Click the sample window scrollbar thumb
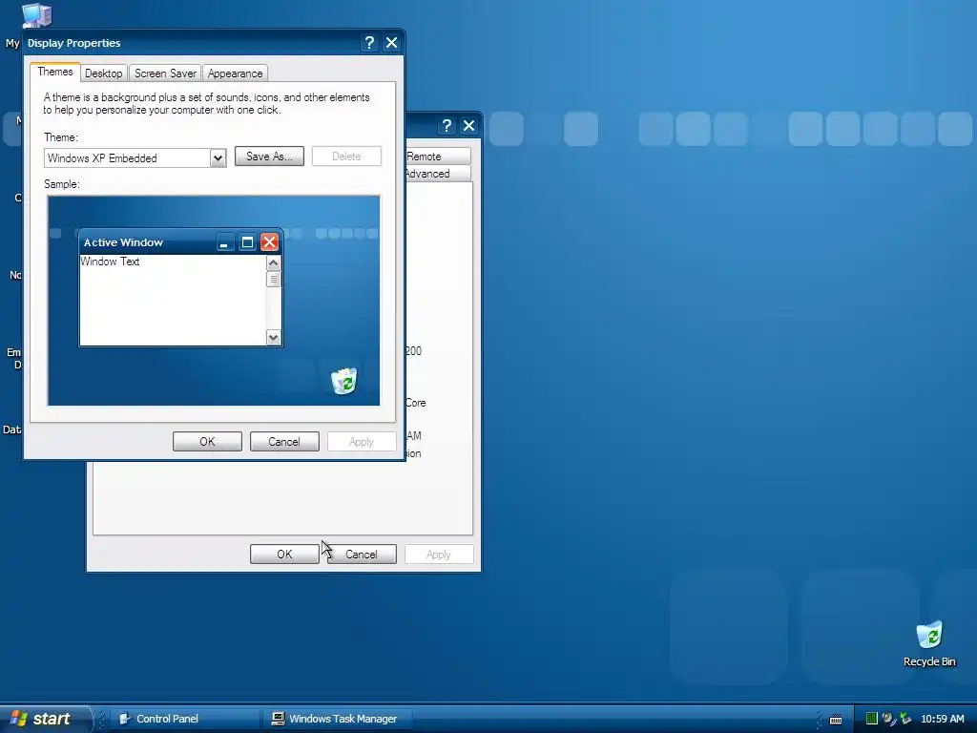Image resolution: width=977 pixels, height=733 pixels. pyautogui.click(x=273, y=280)
